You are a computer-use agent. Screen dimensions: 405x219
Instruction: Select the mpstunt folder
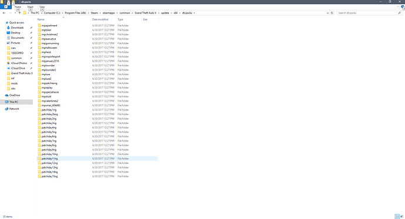pos(46,96)
